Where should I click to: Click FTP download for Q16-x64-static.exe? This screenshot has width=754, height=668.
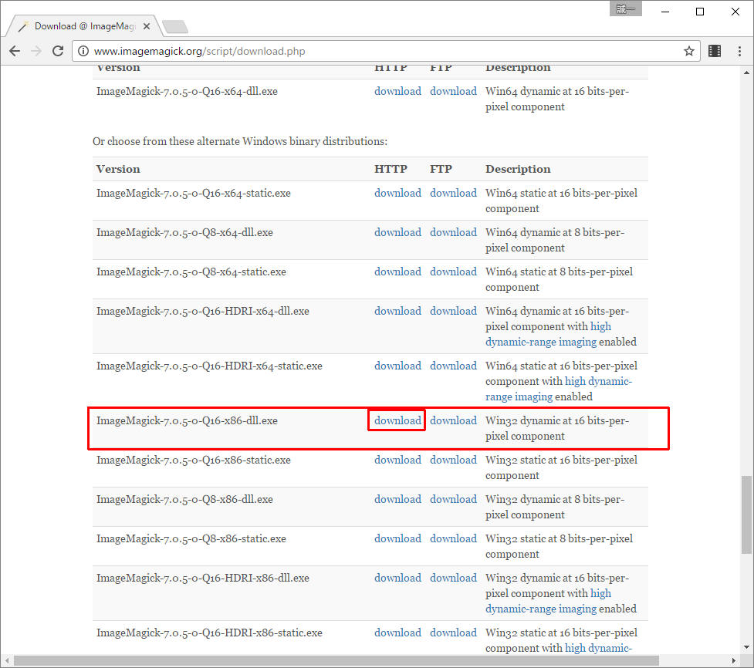pyautogui.click(x=454, y=193)
